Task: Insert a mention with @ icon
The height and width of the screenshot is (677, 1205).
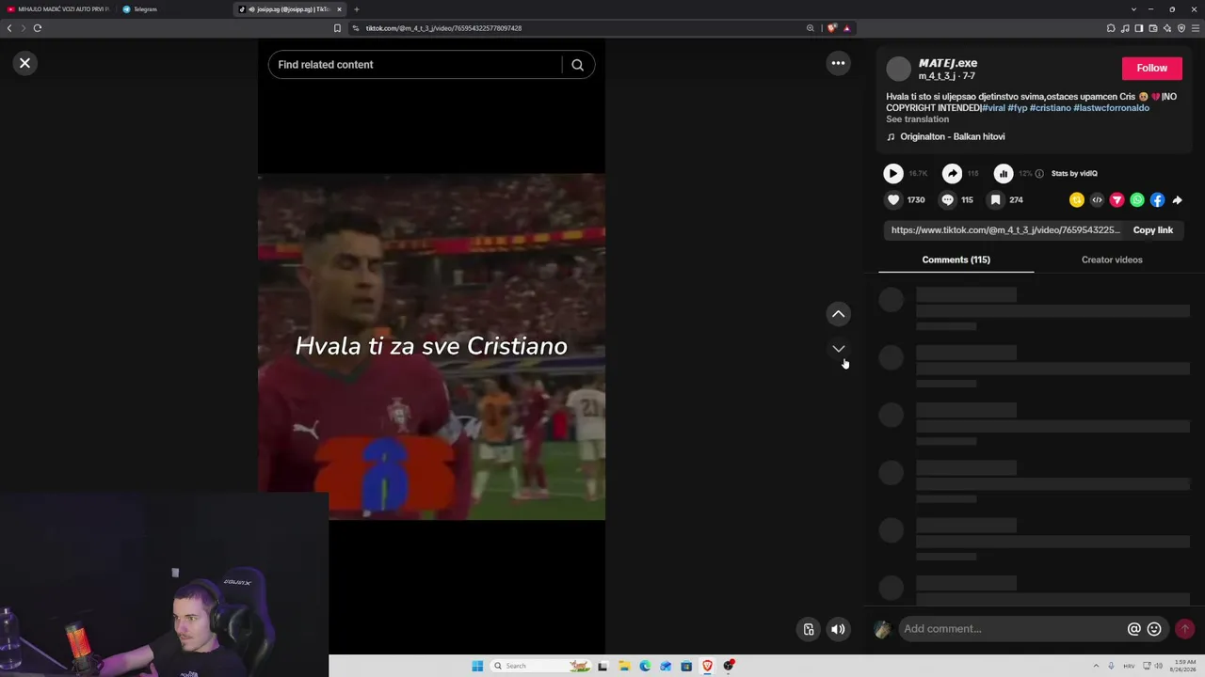Action: pos(1134,629)
